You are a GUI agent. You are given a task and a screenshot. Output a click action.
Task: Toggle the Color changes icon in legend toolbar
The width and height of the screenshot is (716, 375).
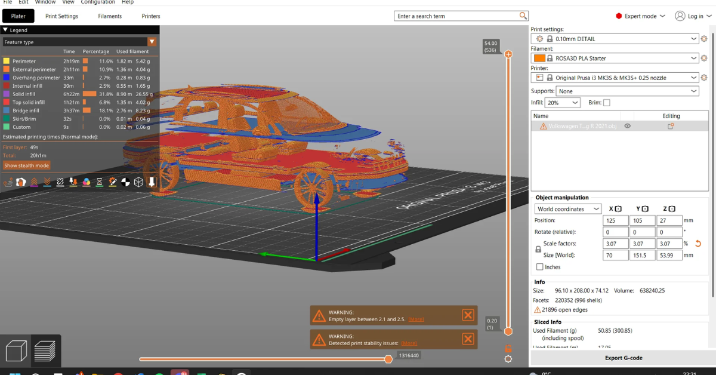(x=87, y=182)
